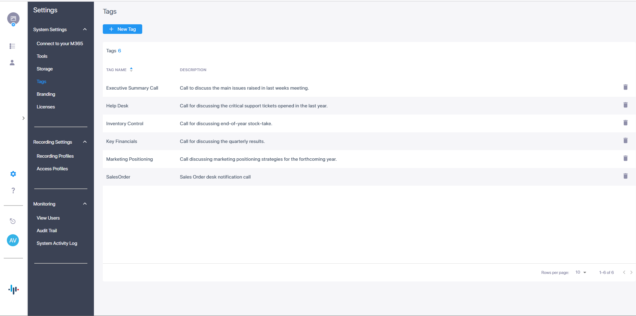This screenshot has width=636, height=316.
Task: Delete the Key Financials tag
Action: click(x=625, y=141)
